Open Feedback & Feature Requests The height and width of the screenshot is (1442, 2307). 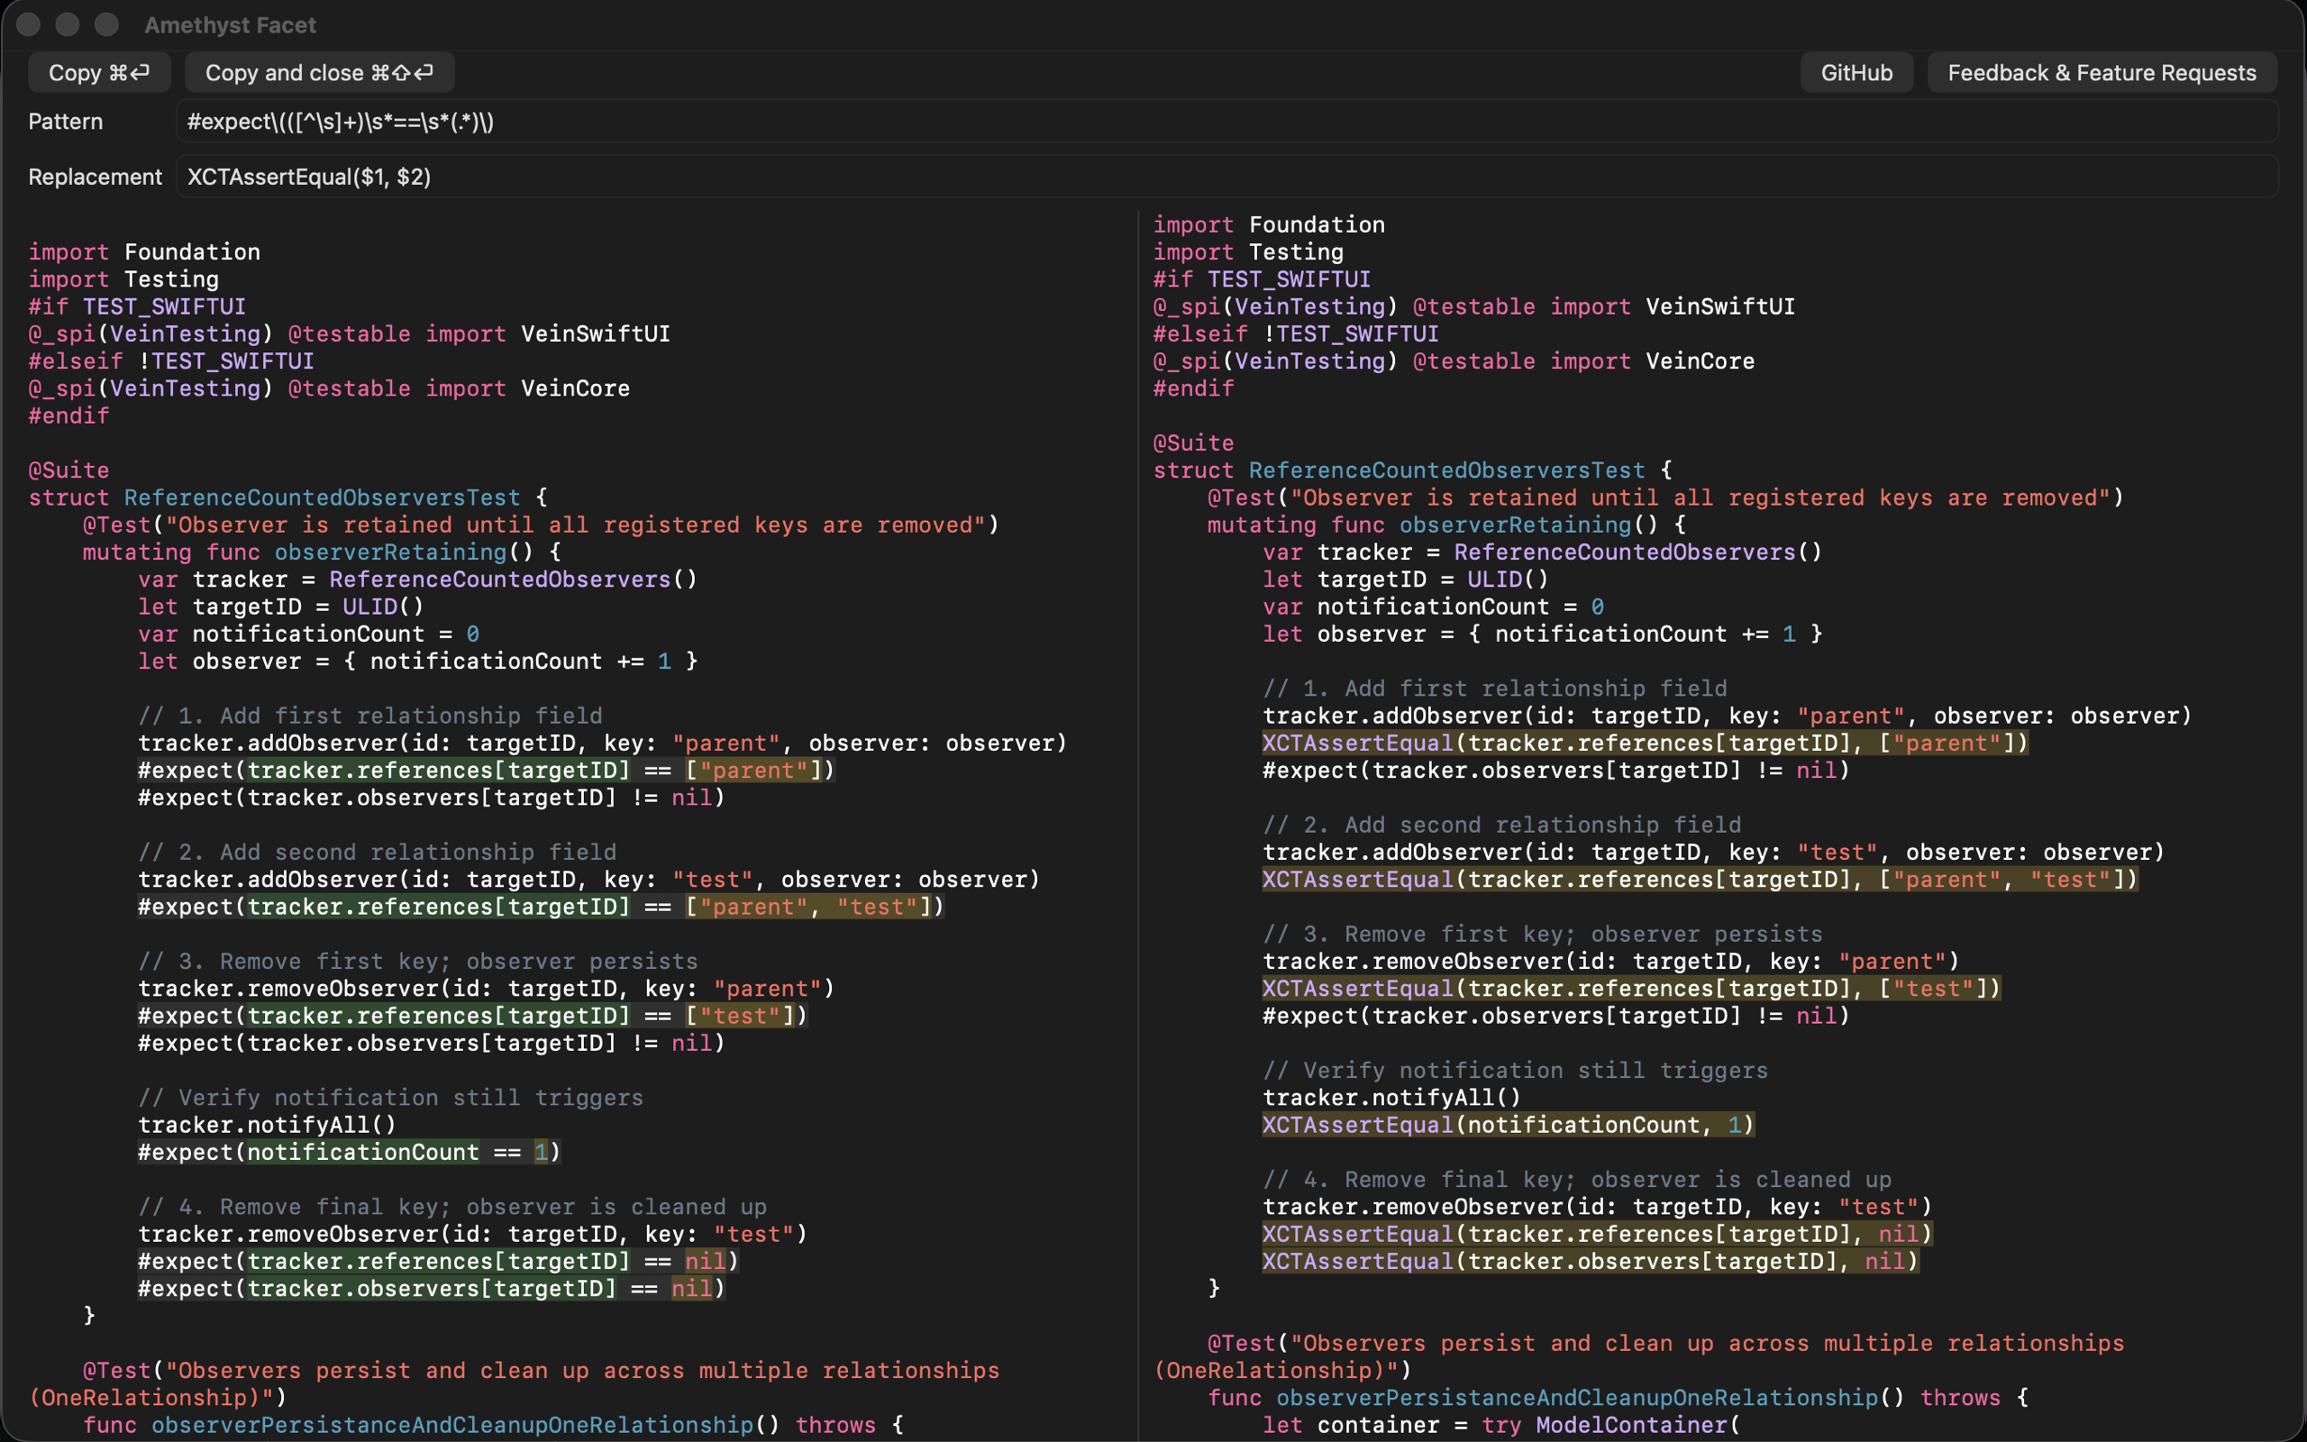2102,72
